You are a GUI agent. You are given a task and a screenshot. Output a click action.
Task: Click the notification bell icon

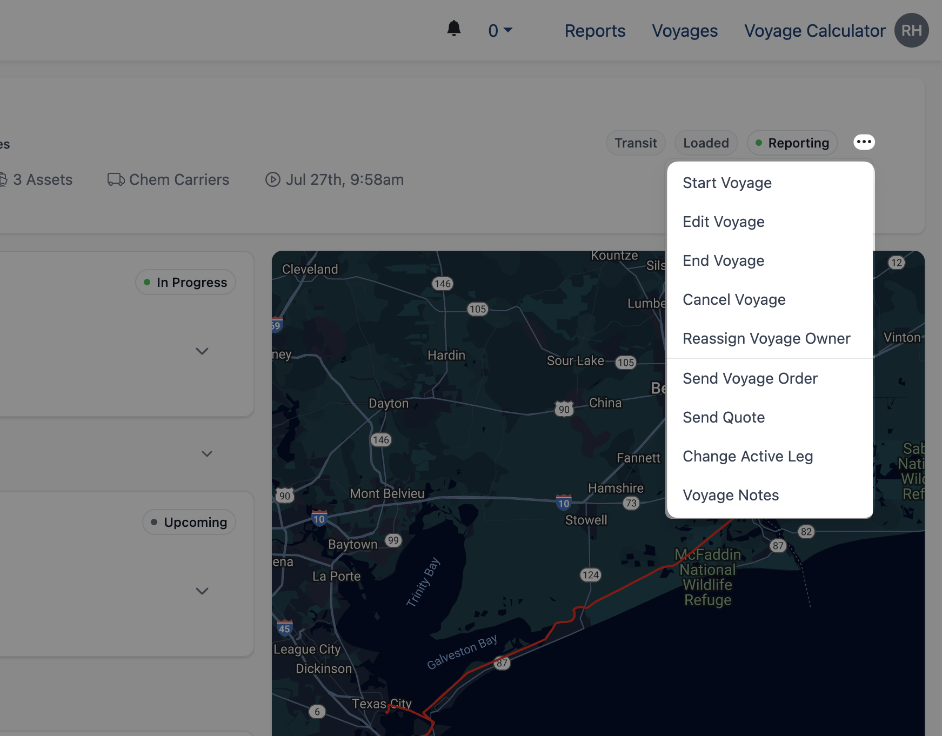coord(454,29)
